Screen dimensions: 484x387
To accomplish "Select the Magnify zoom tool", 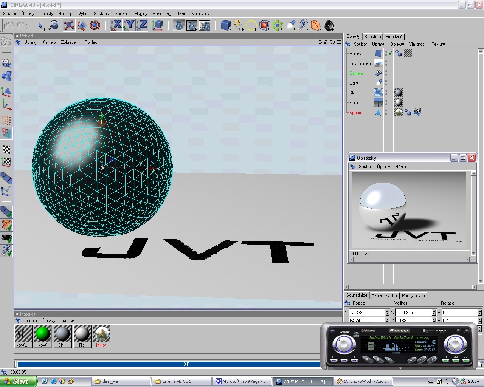I will (54, 25).
